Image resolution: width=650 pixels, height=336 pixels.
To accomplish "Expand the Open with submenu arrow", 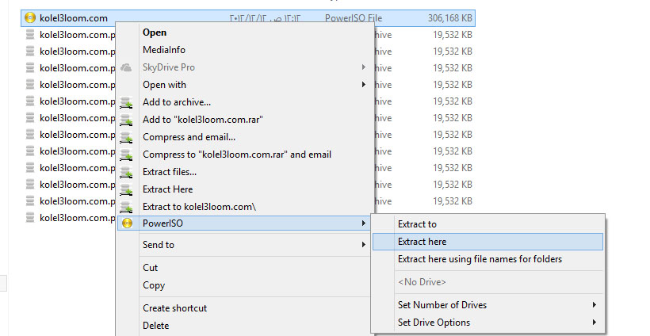I will (x=364, y=85).
